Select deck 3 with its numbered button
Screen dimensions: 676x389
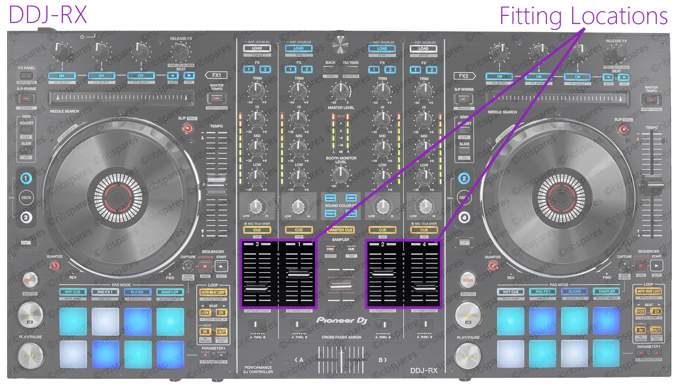[26, 217]
